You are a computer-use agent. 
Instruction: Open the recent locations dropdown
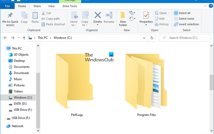point(19,38)
